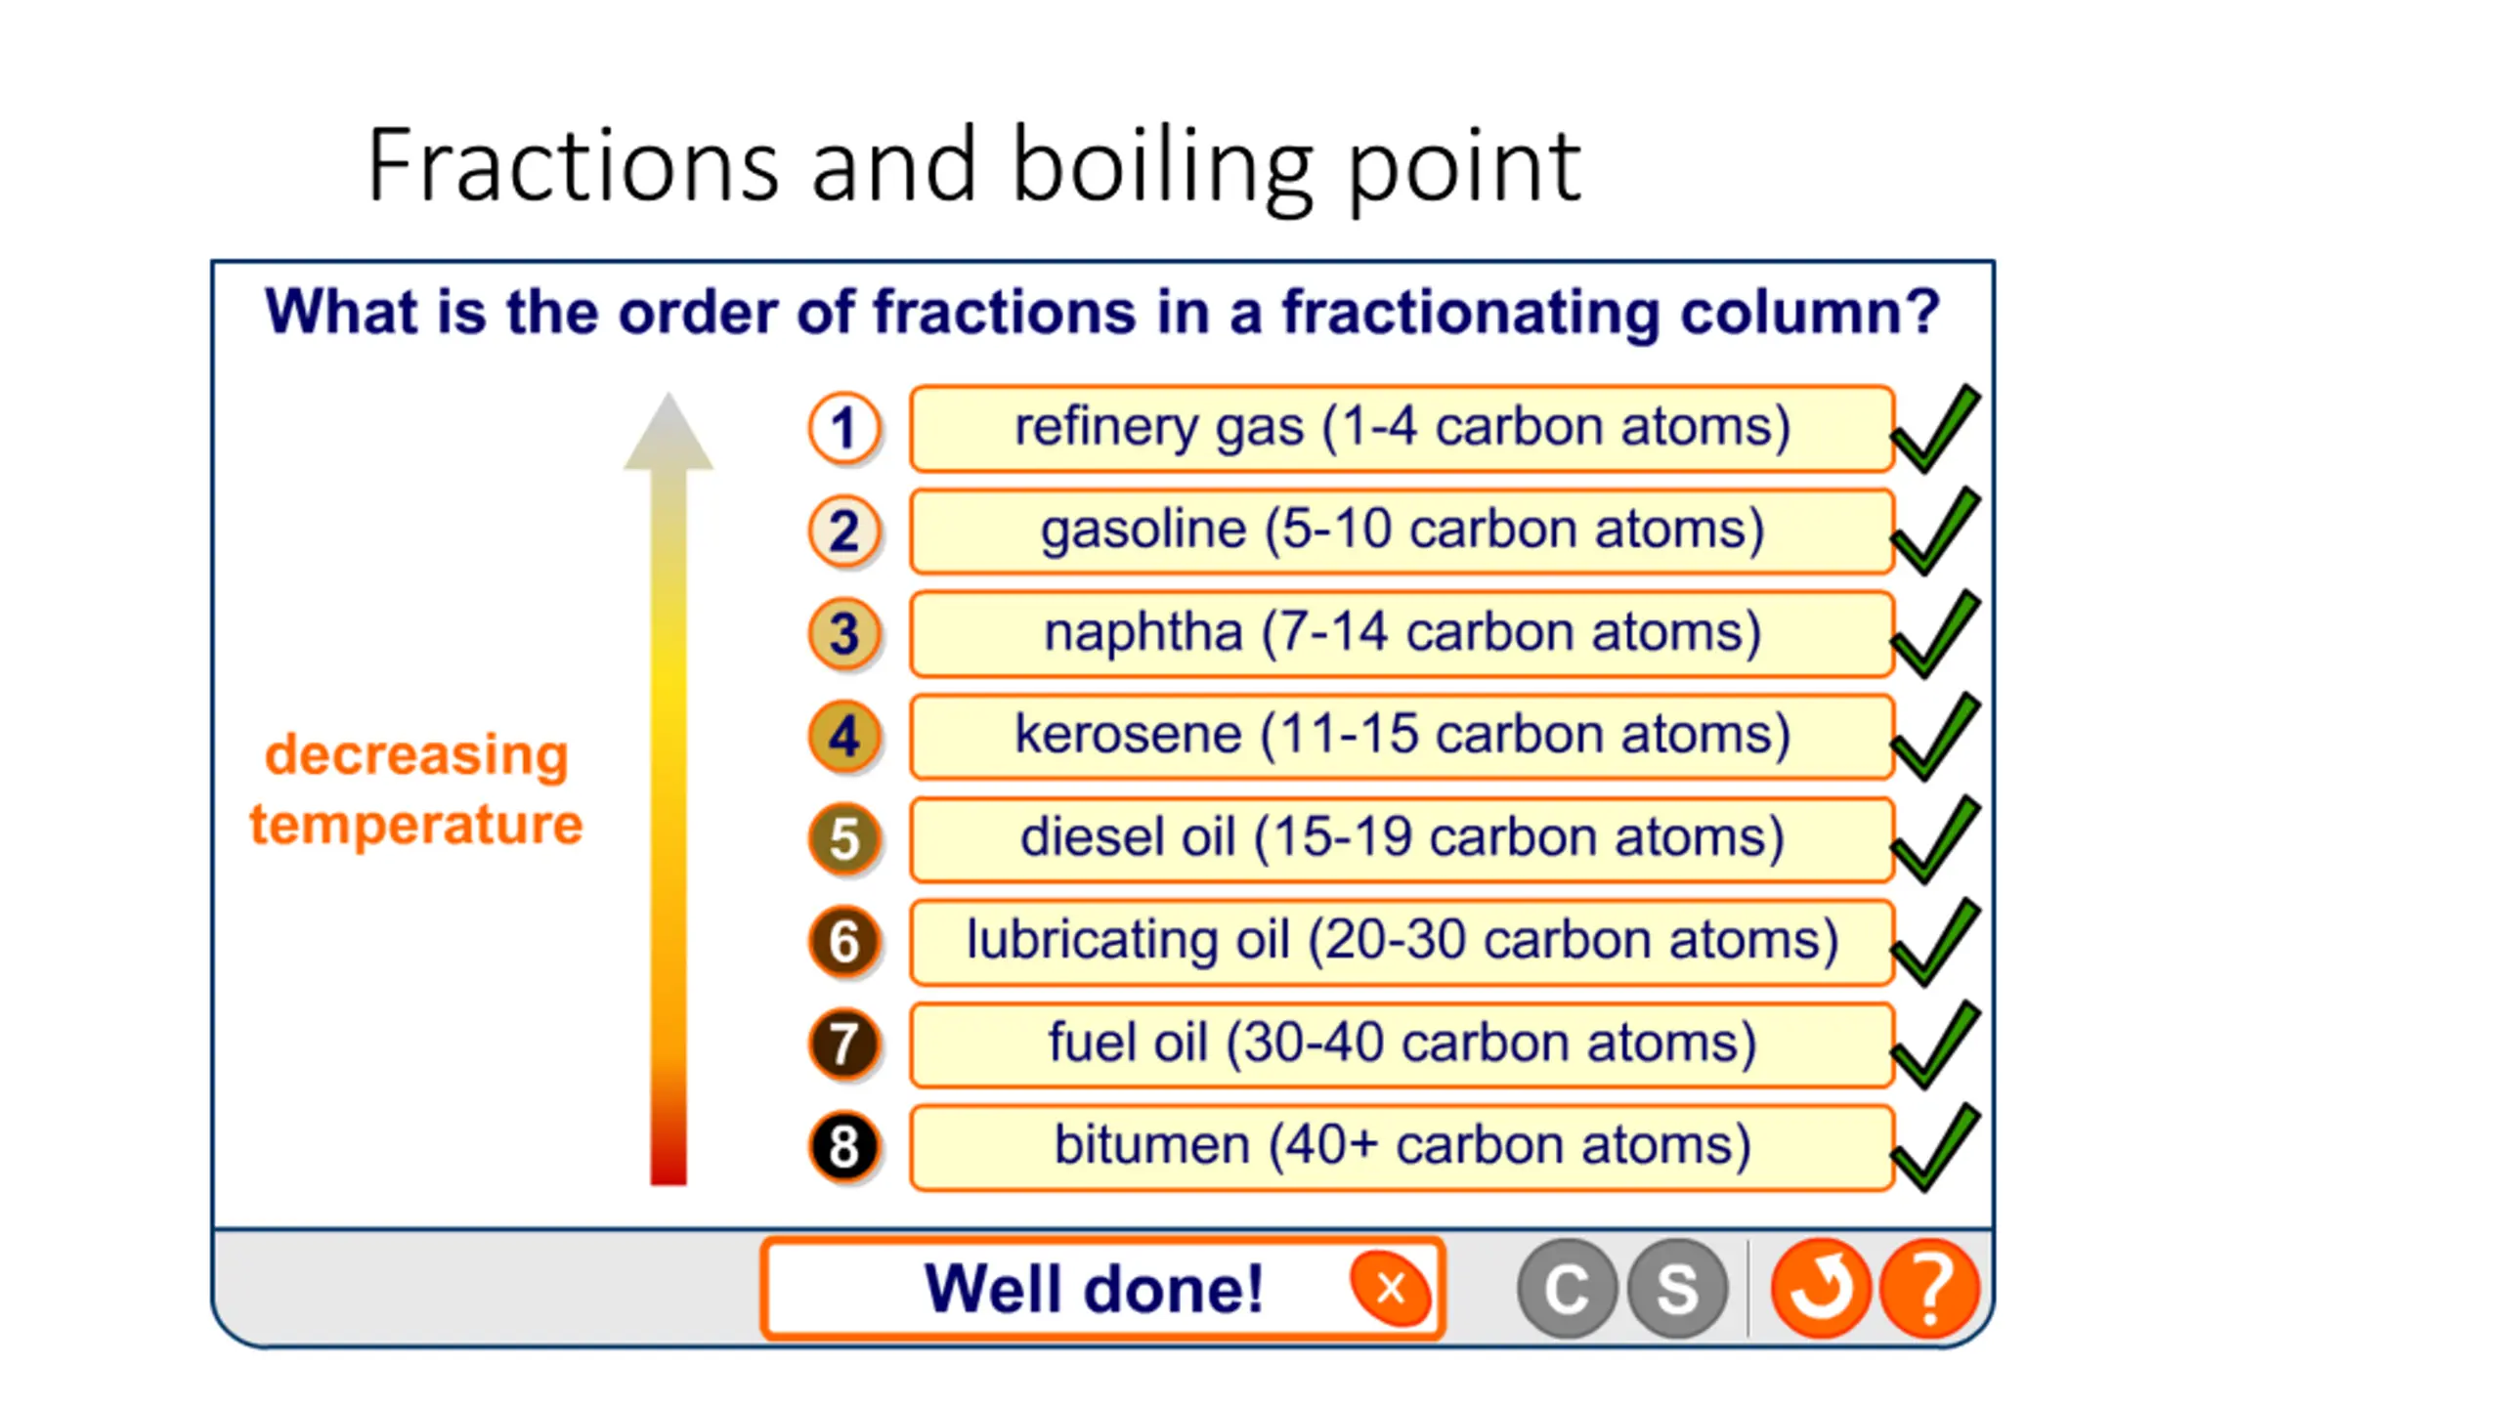Image resolution: width=2502 pixels, height=1407 pixels.
Task: Close the Well done! message
Action: (1390, 1288)
